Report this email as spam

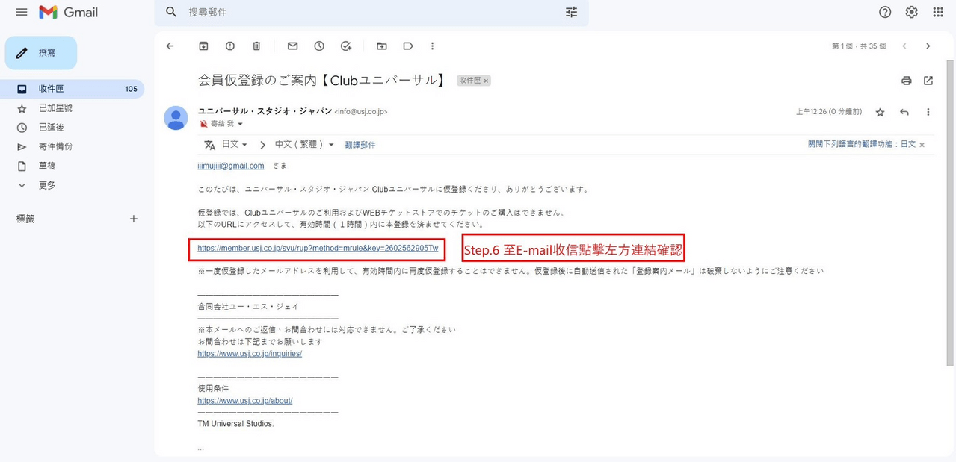tap(230, 46)
